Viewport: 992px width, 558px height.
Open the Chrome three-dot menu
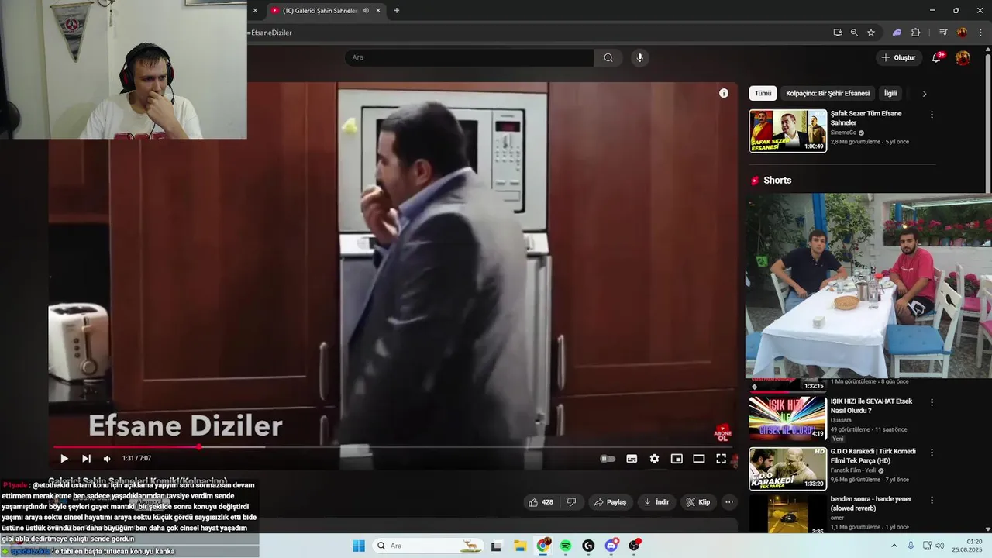click(980, 33)
